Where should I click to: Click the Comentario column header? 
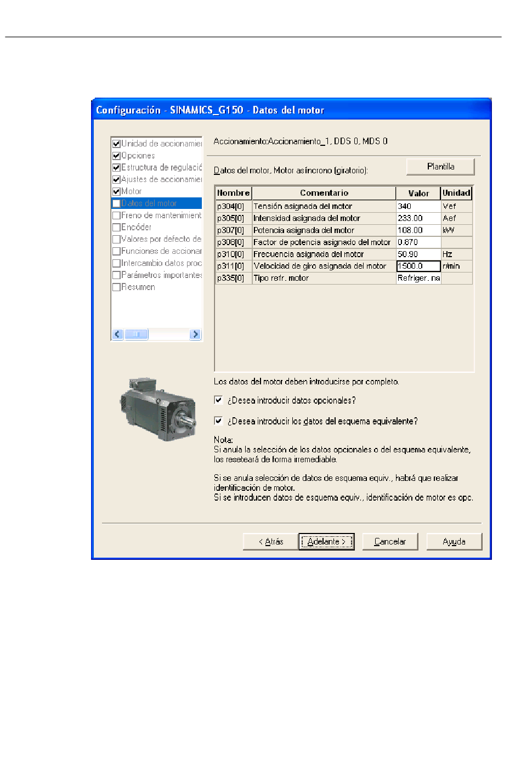click(x=324, y=193)
